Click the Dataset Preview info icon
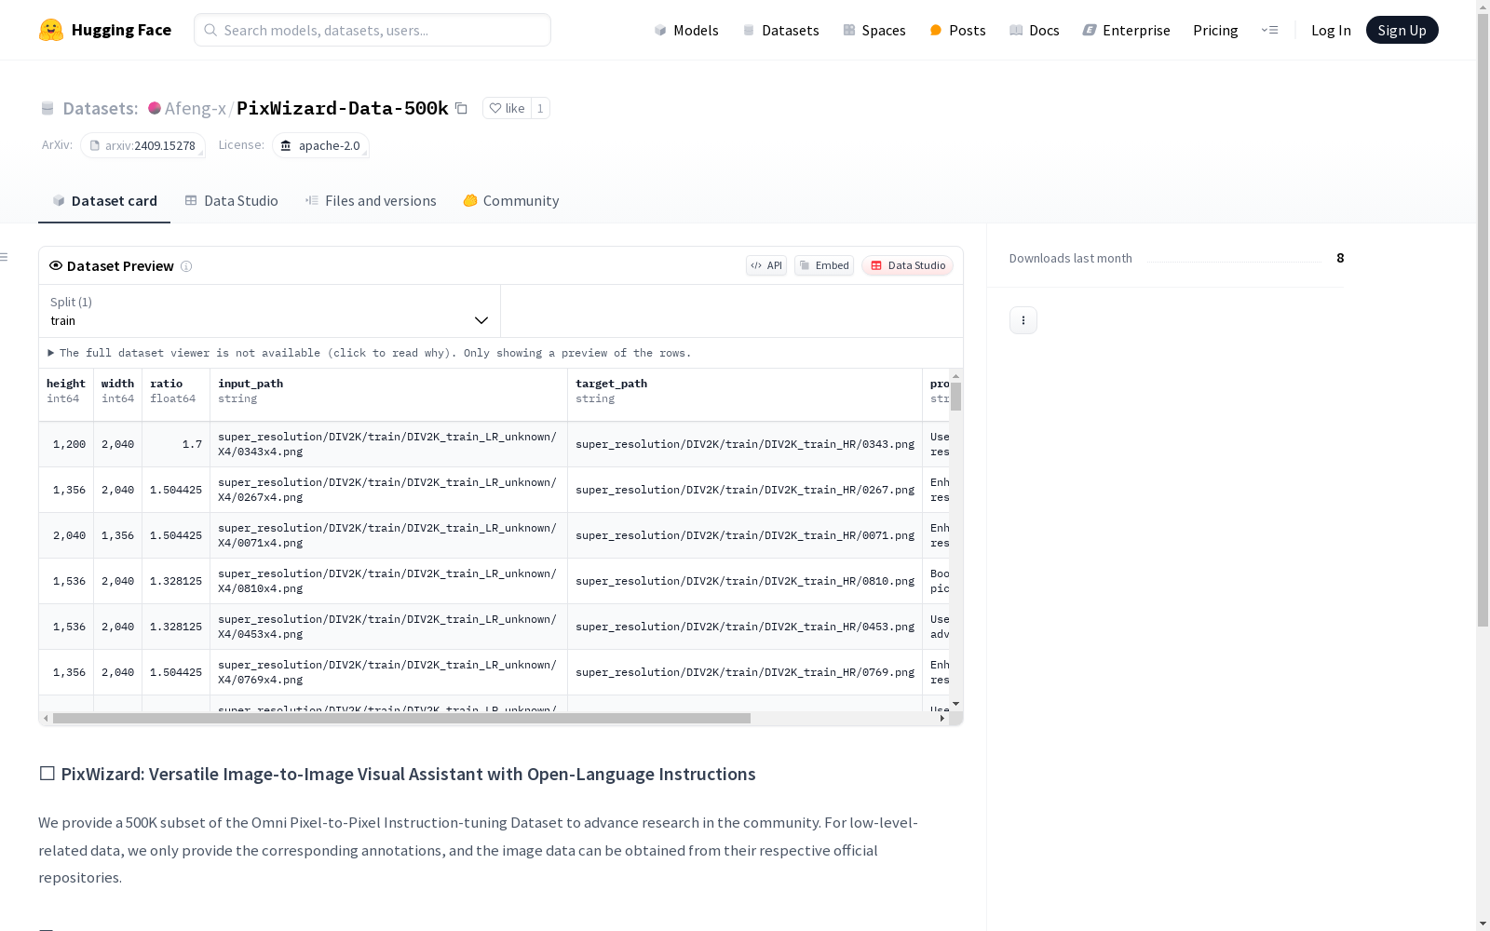 186,266
